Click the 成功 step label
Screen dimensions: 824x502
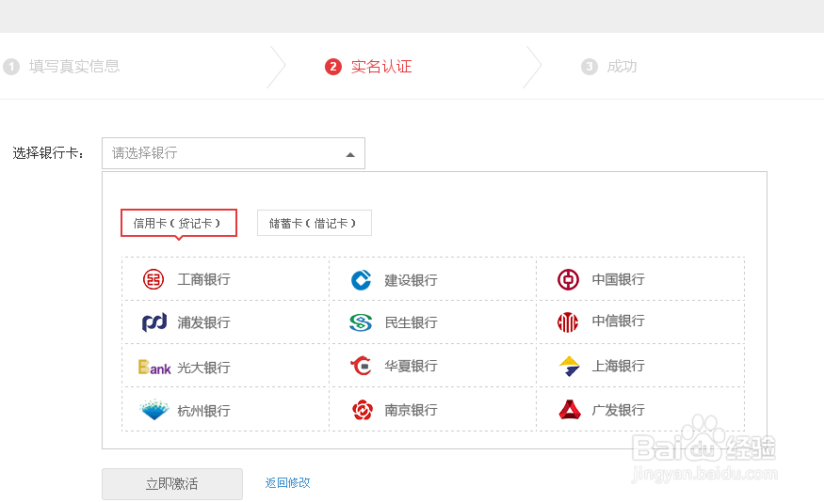(x=622, y=67)
